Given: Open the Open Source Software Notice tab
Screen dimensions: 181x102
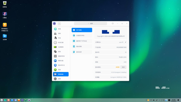Looking at the screenshot, I should (82, 35).
